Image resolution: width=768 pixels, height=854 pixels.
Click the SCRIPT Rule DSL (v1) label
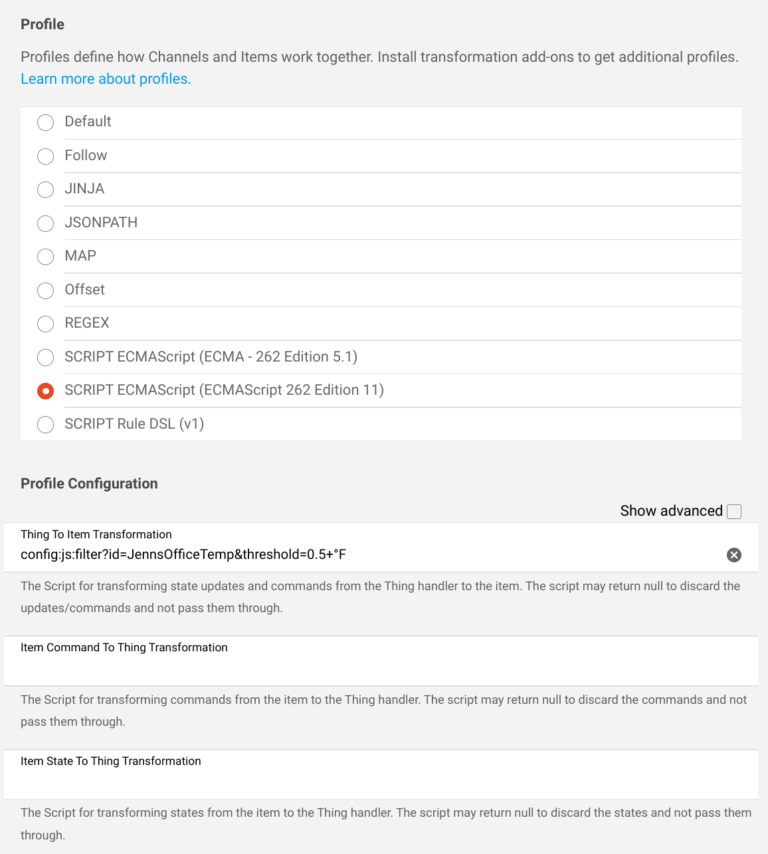(x=134, y=424)
